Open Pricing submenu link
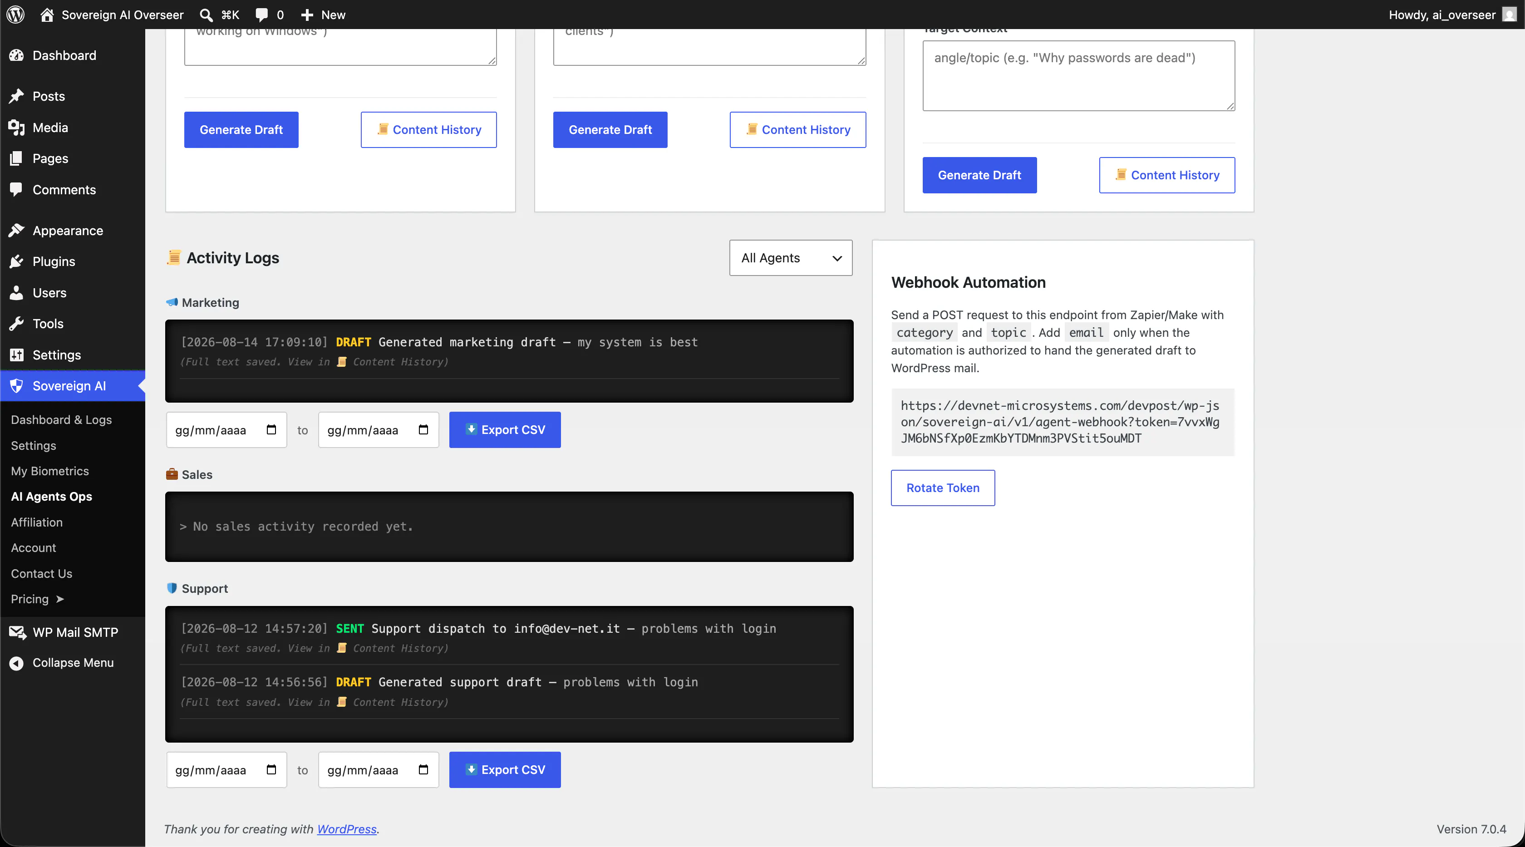 pyautogui.click(x=37, y=599)
